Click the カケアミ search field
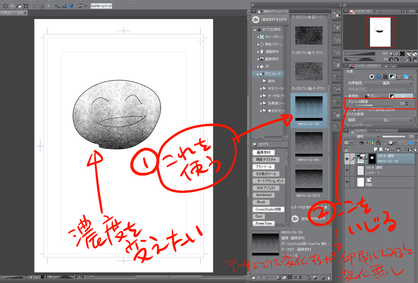Screen dimensions: 418x283 pyautogui.click(x=270, y=144)
